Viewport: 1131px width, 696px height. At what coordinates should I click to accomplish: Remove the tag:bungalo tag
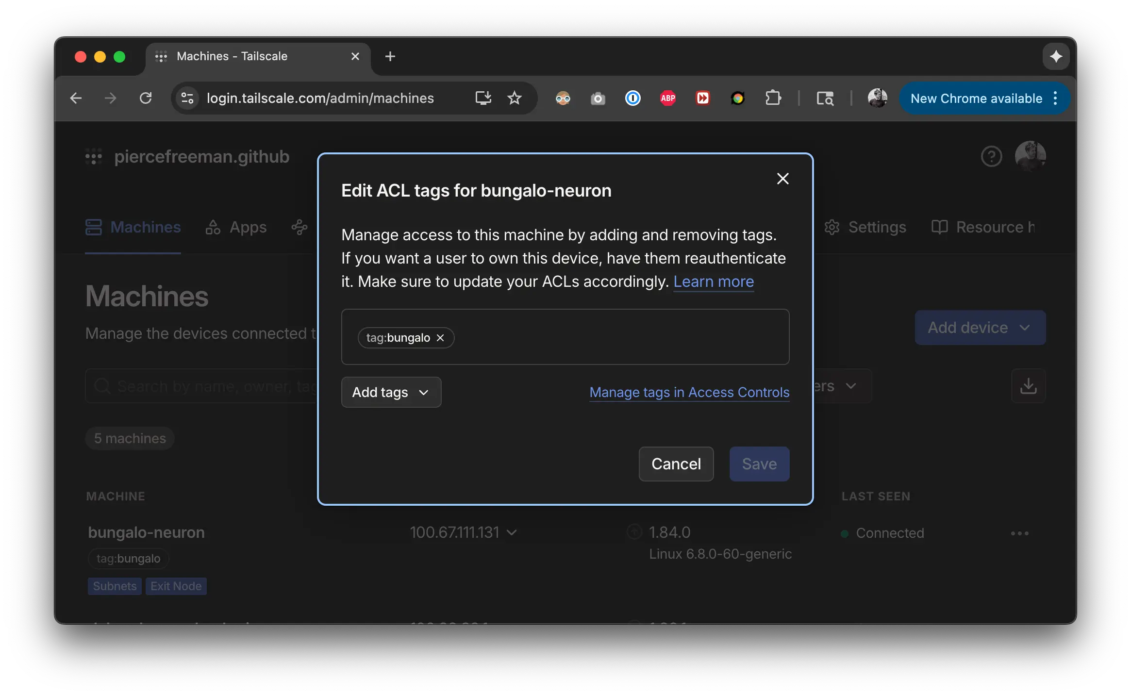click(x=440, y=338)
